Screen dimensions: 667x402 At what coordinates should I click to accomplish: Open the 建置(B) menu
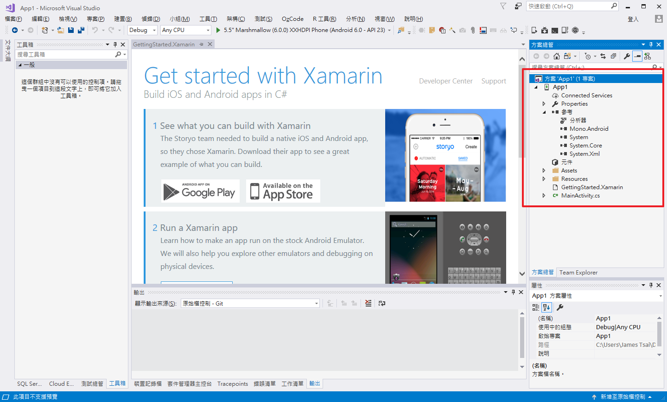coord(123,19)
